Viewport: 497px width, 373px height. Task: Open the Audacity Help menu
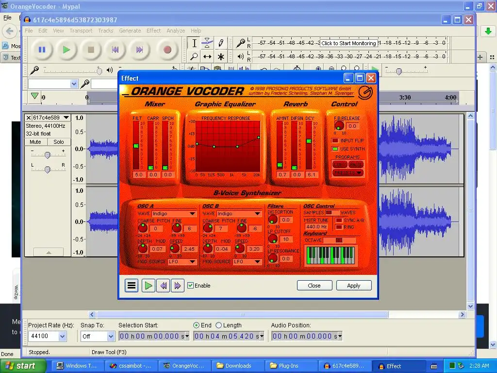pos(196,31)
